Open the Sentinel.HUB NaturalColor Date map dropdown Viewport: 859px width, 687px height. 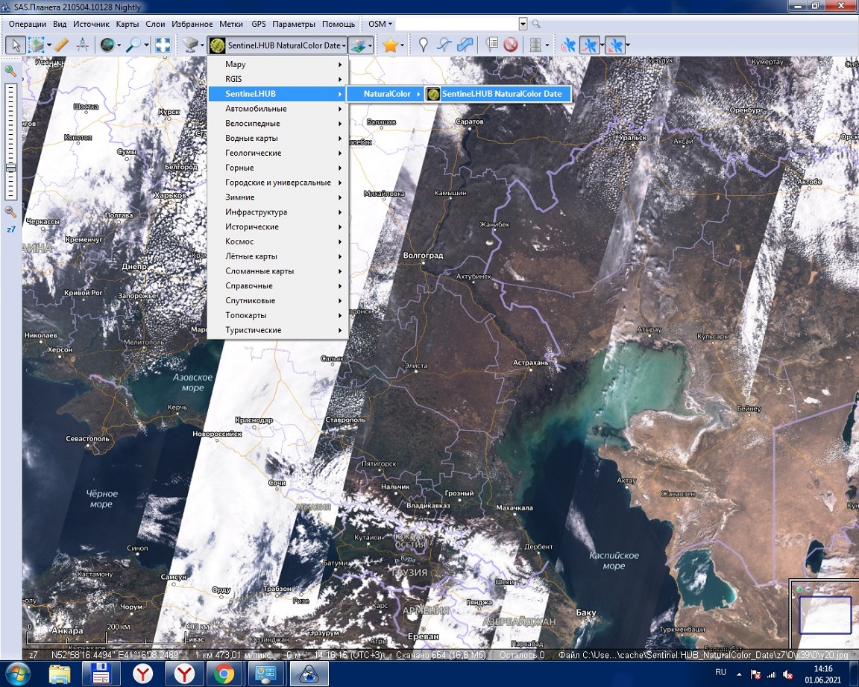[x=277, y=45]
